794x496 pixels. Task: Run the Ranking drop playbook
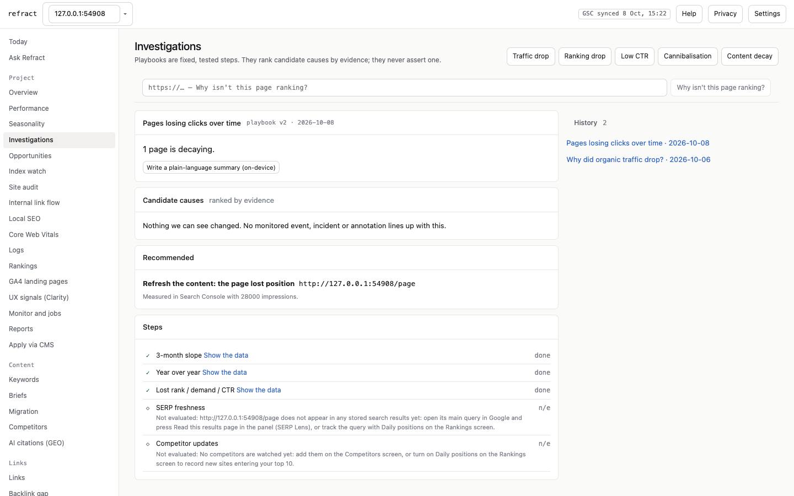(x=584, y=56)
